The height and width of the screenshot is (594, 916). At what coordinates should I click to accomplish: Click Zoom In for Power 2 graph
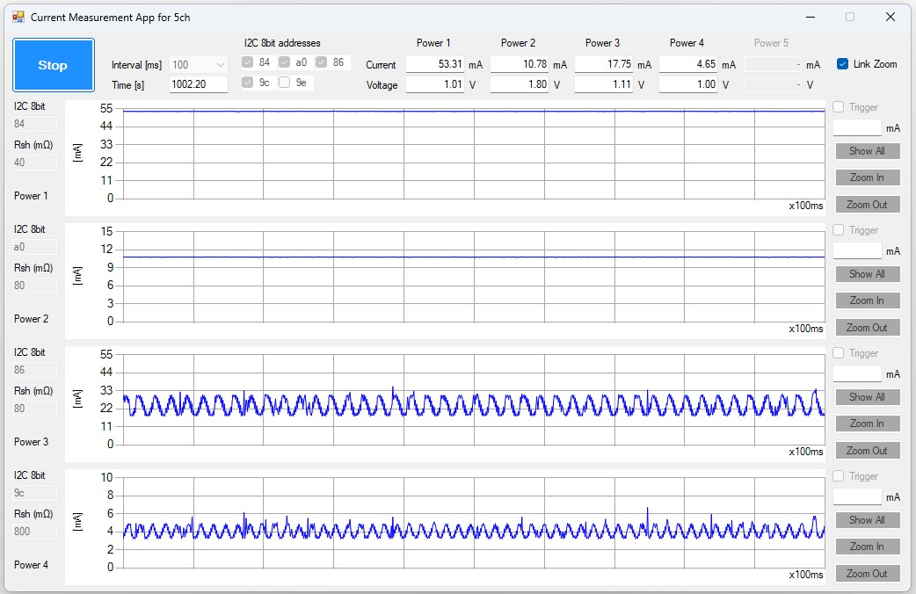[x=868, y=301]
